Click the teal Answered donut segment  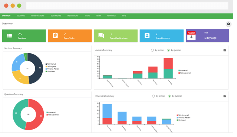[x=16, y=113]
